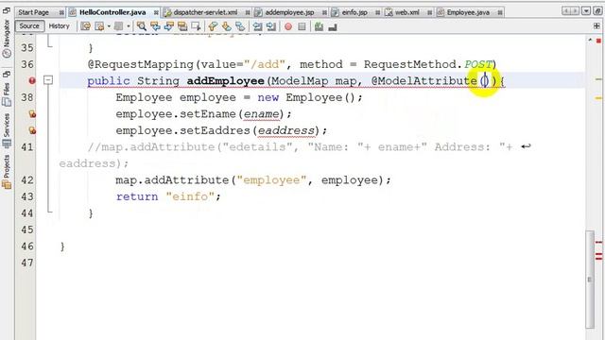Open the Forward navigation history dropdown arrow
The height and width of the screenshot is (340, 605).
tap(129, 26)
